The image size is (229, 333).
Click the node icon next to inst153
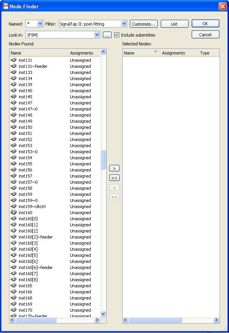14,146
